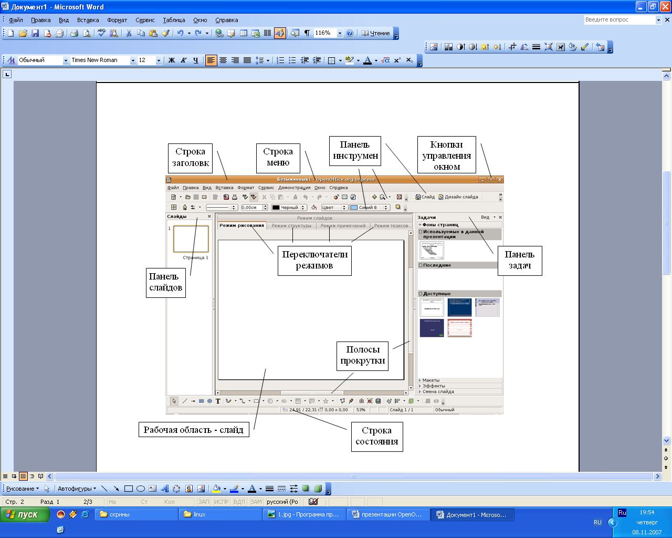Toggle show paragraph marks (¶)
Viewport: 672px width, 538px height.
307,33
